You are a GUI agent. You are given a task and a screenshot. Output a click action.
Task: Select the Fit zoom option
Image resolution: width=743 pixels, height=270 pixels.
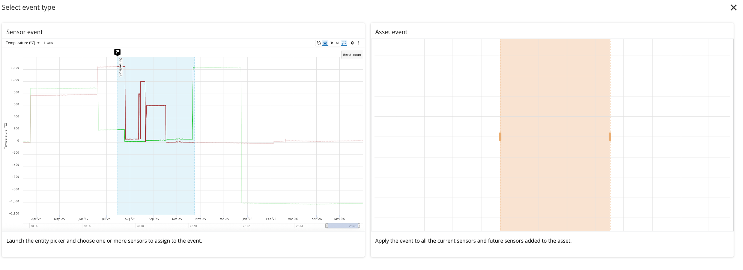tap(331, 43)
